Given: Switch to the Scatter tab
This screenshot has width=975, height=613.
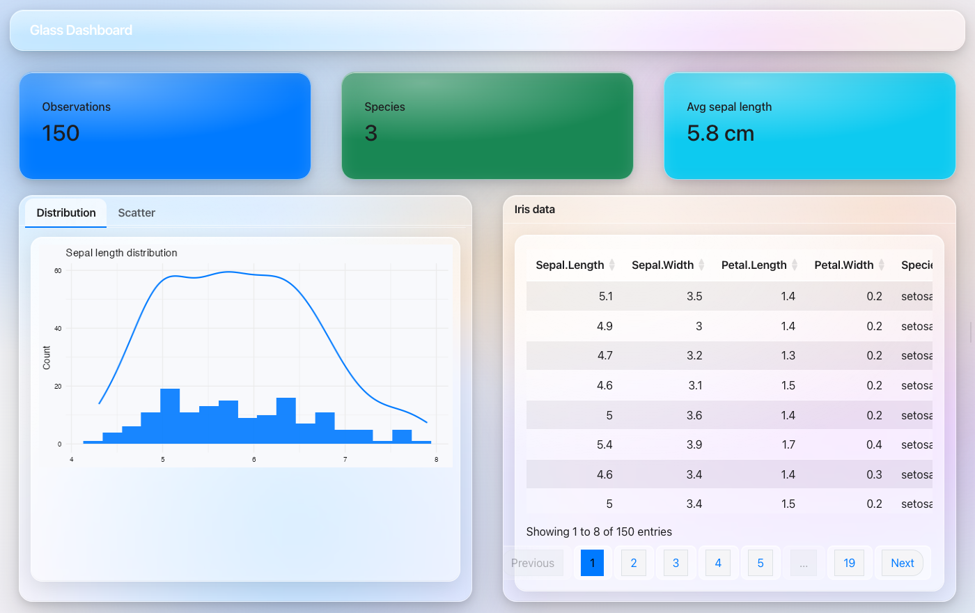Looking at the screenshot, I should pyautogui.click(x=136, y=213).
